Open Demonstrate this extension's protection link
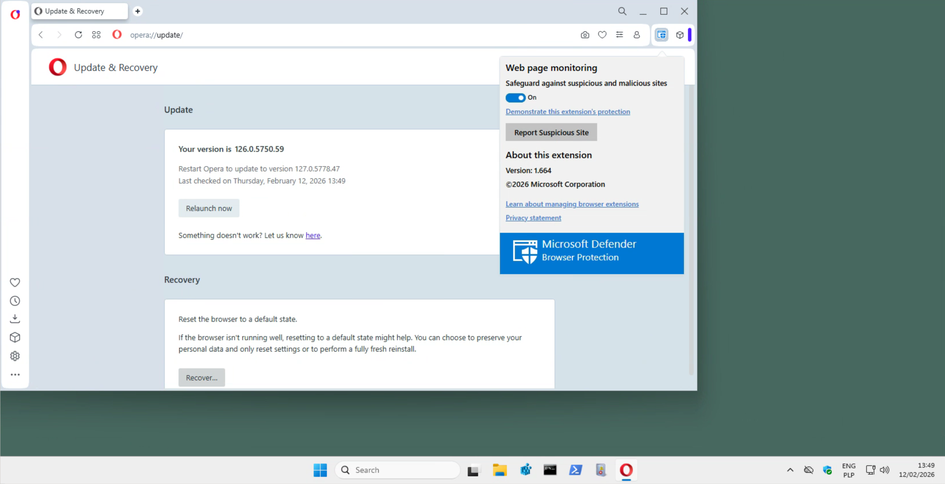The image size is (945, 484). (x=568, y=112)
